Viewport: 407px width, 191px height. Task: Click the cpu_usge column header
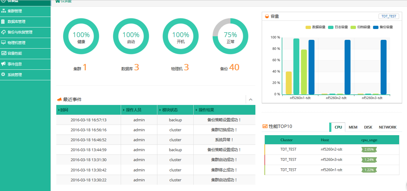(369, 140)
